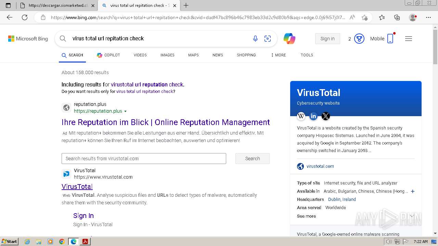Open VirusTotal LinkedIn icon
This screenshot has height=246, width=438.
point(313,116)
